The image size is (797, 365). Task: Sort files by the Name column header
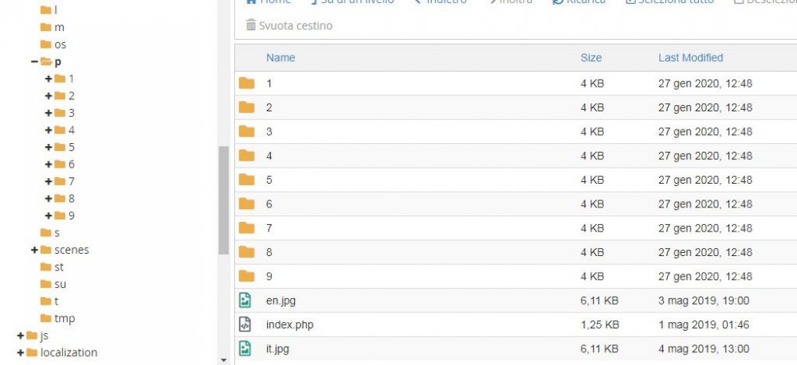[281, 57]
